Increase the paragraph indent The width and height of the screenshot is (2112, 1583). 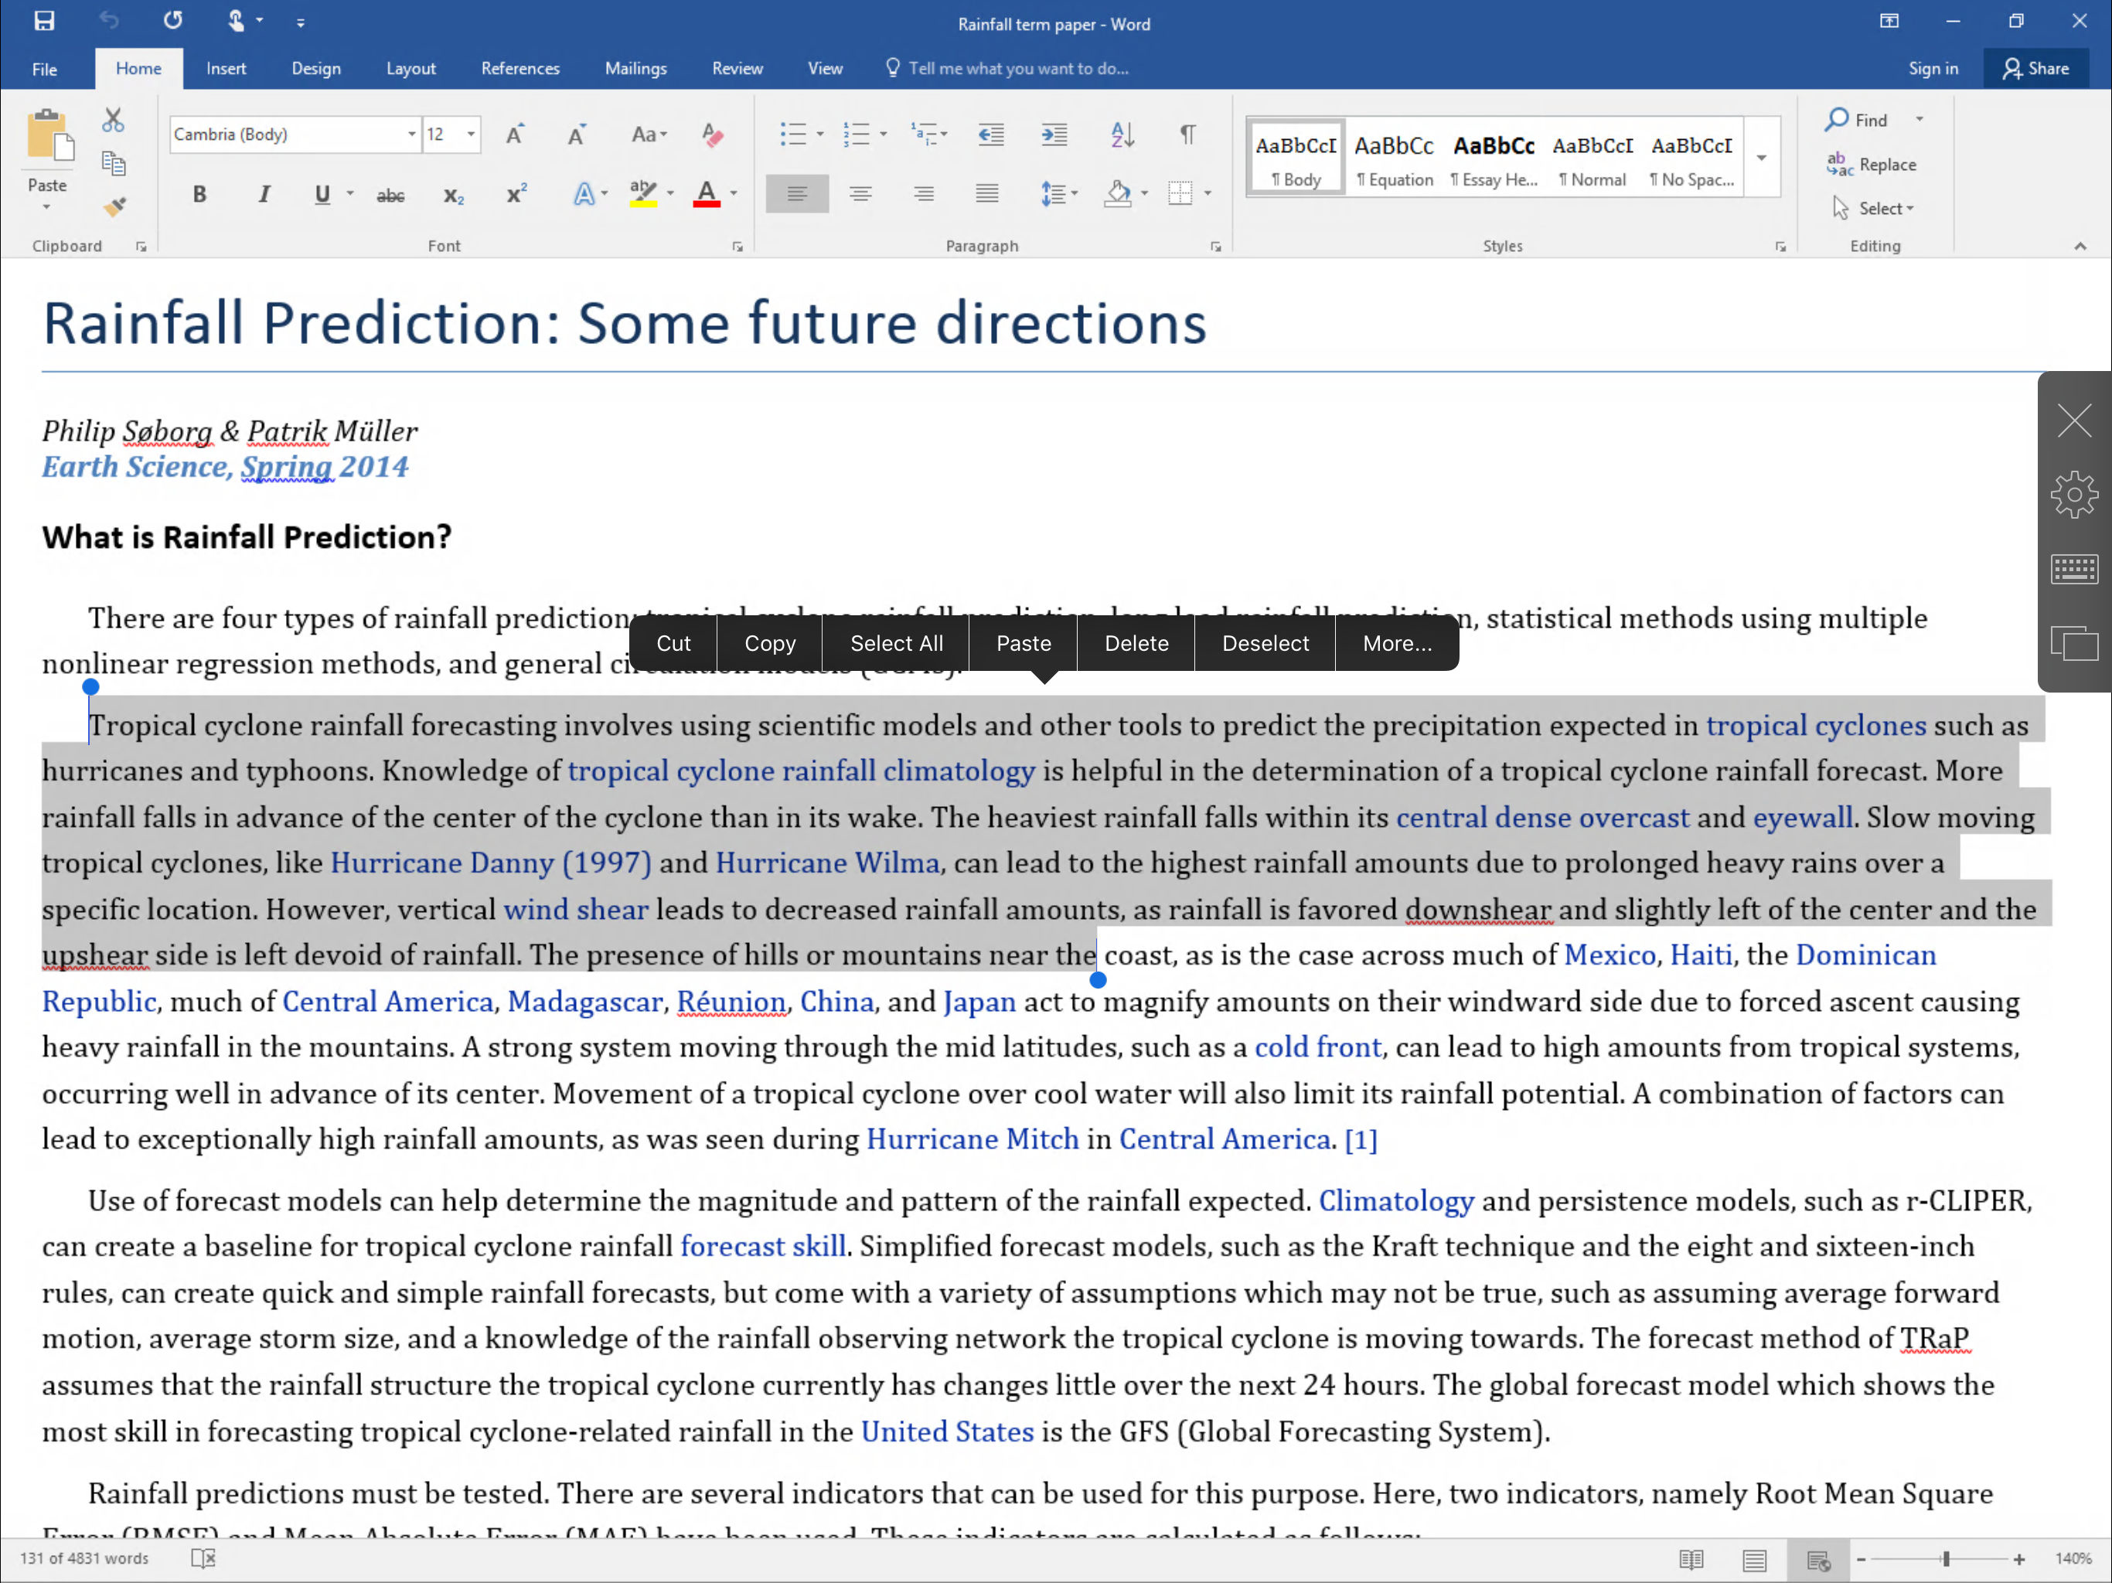[x=1054, y=134]
